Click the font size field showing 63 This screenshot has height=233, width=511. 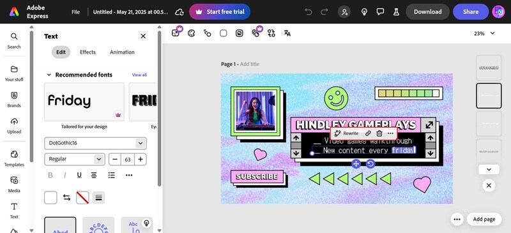pyautogui.click(x=127, y=160)
